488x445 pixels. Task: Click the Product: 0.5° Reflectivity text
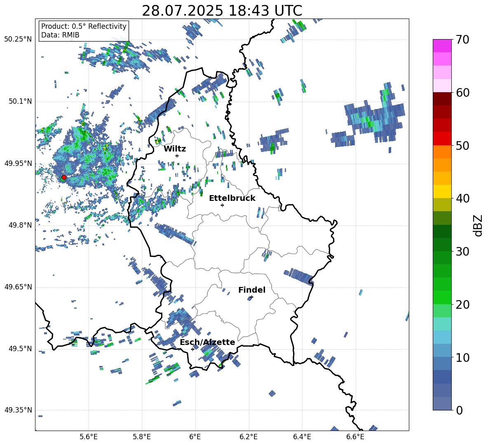coord(84,26)
